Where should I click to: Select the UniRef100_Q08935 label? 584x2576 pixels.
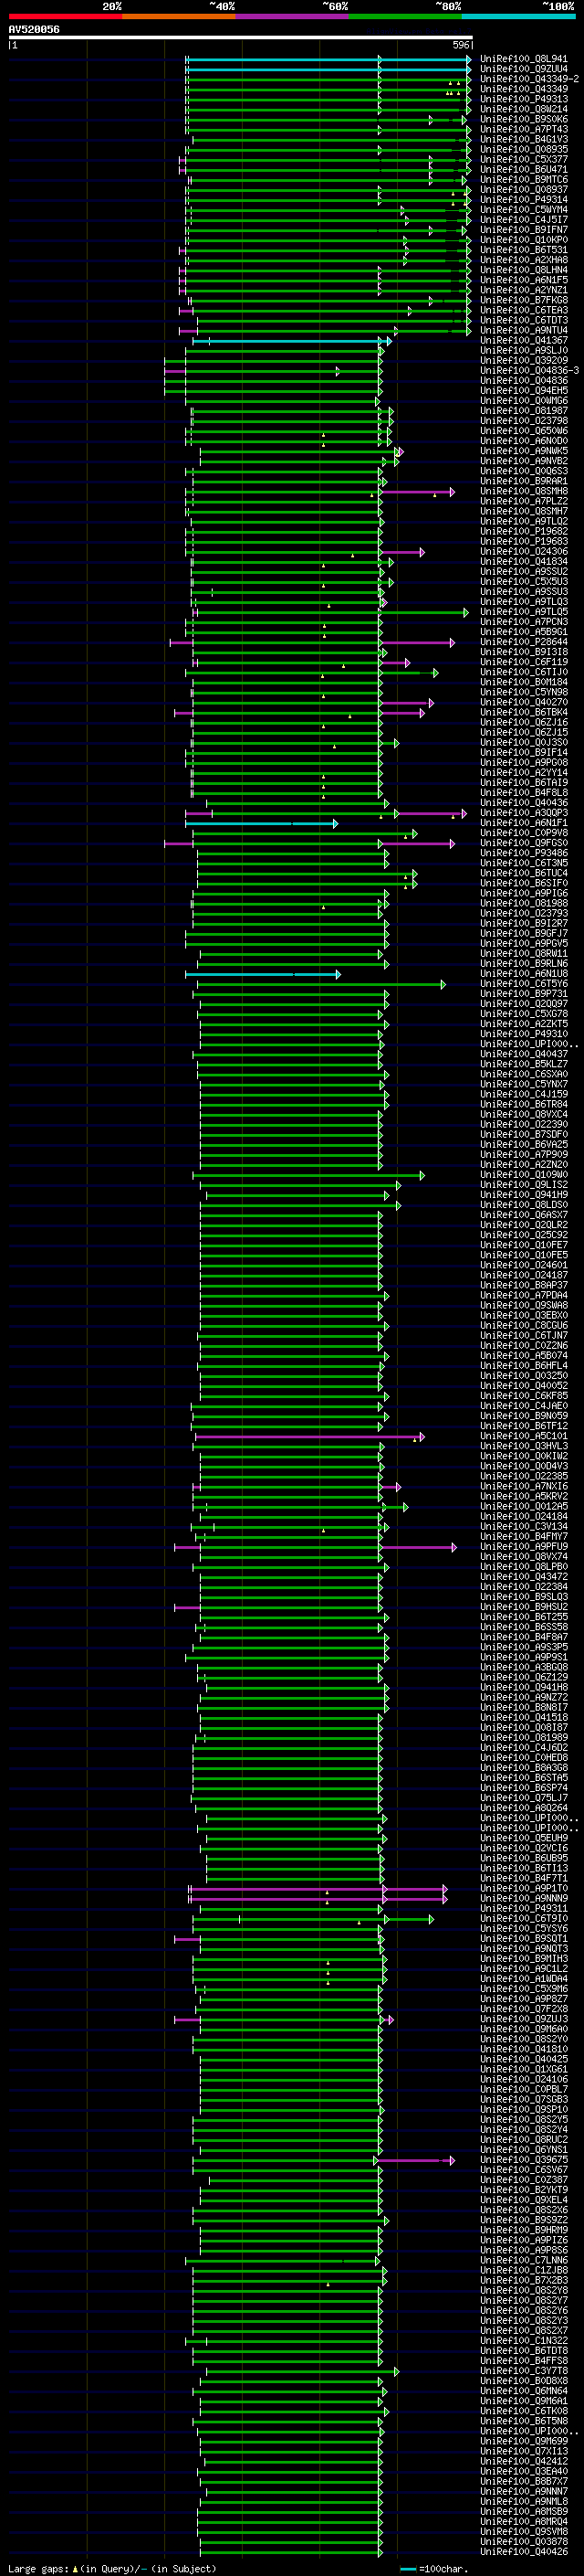click(x=523, y=150)
